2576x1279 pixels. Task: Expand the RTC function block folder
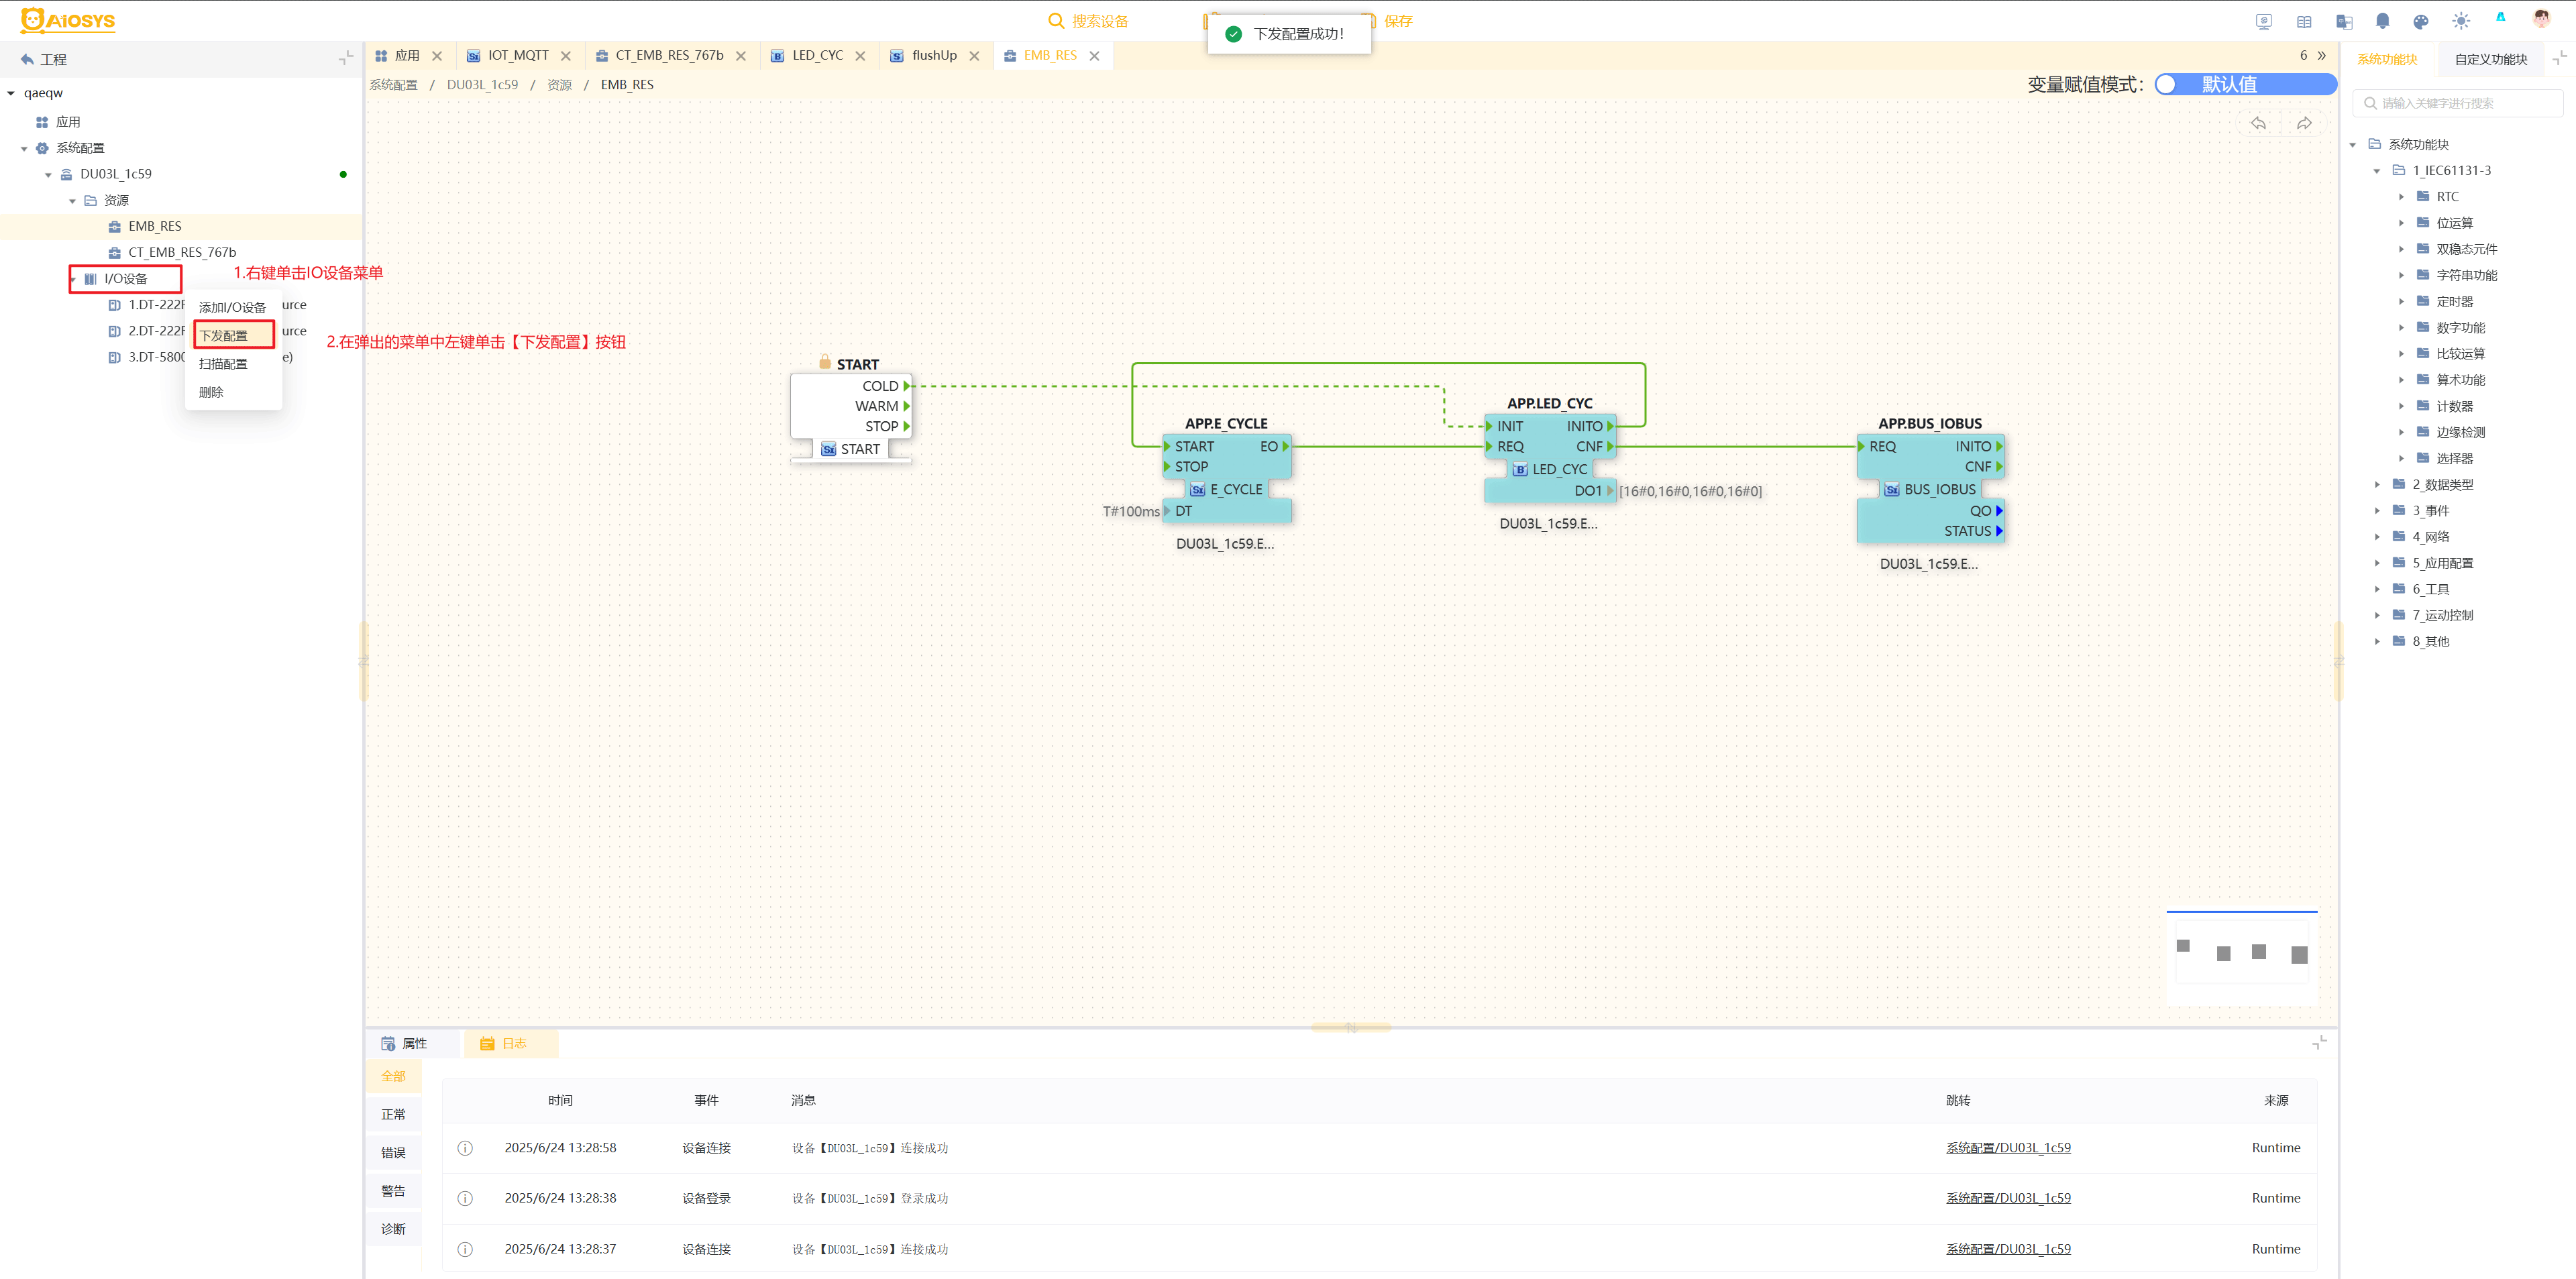pos(2401,197)
